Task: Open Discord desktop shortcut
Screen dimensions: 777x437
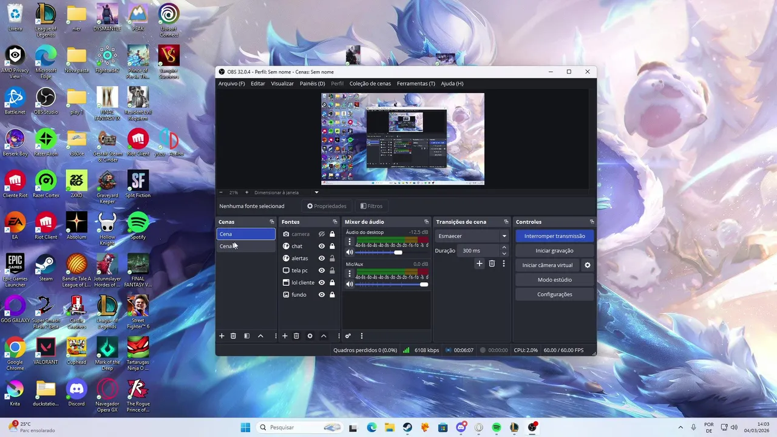Action: pos(76,392)
